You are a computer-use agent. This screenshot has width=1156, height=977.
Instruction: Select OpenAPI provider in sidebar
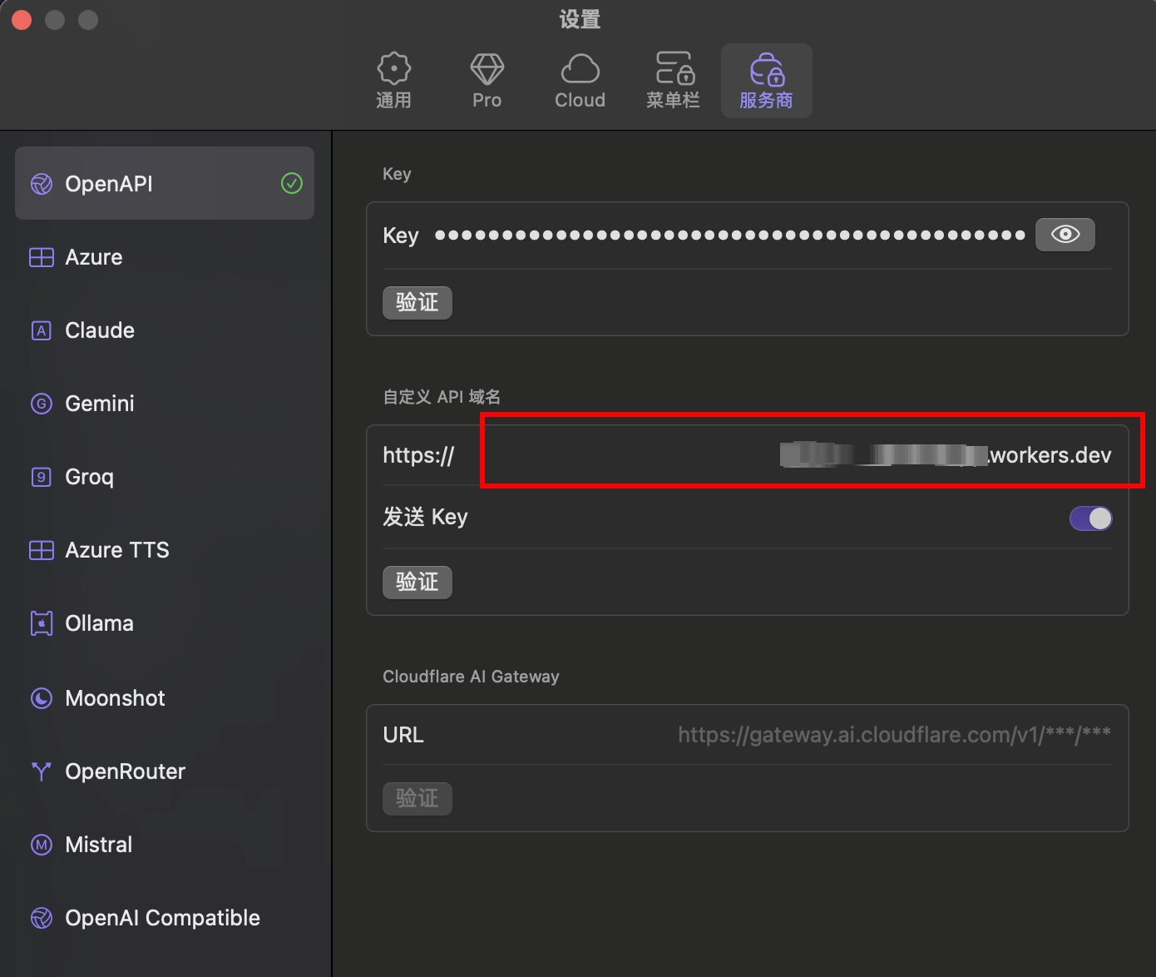[x=165, y=184]
